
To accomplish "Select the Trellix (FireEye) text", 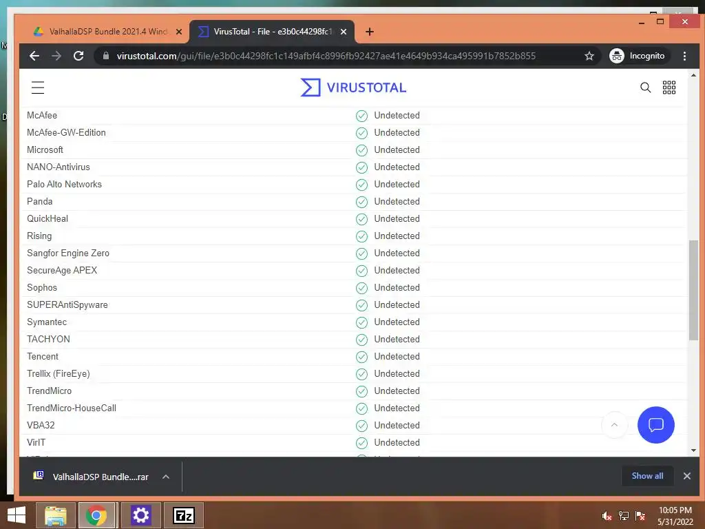I will click(59, 374).
